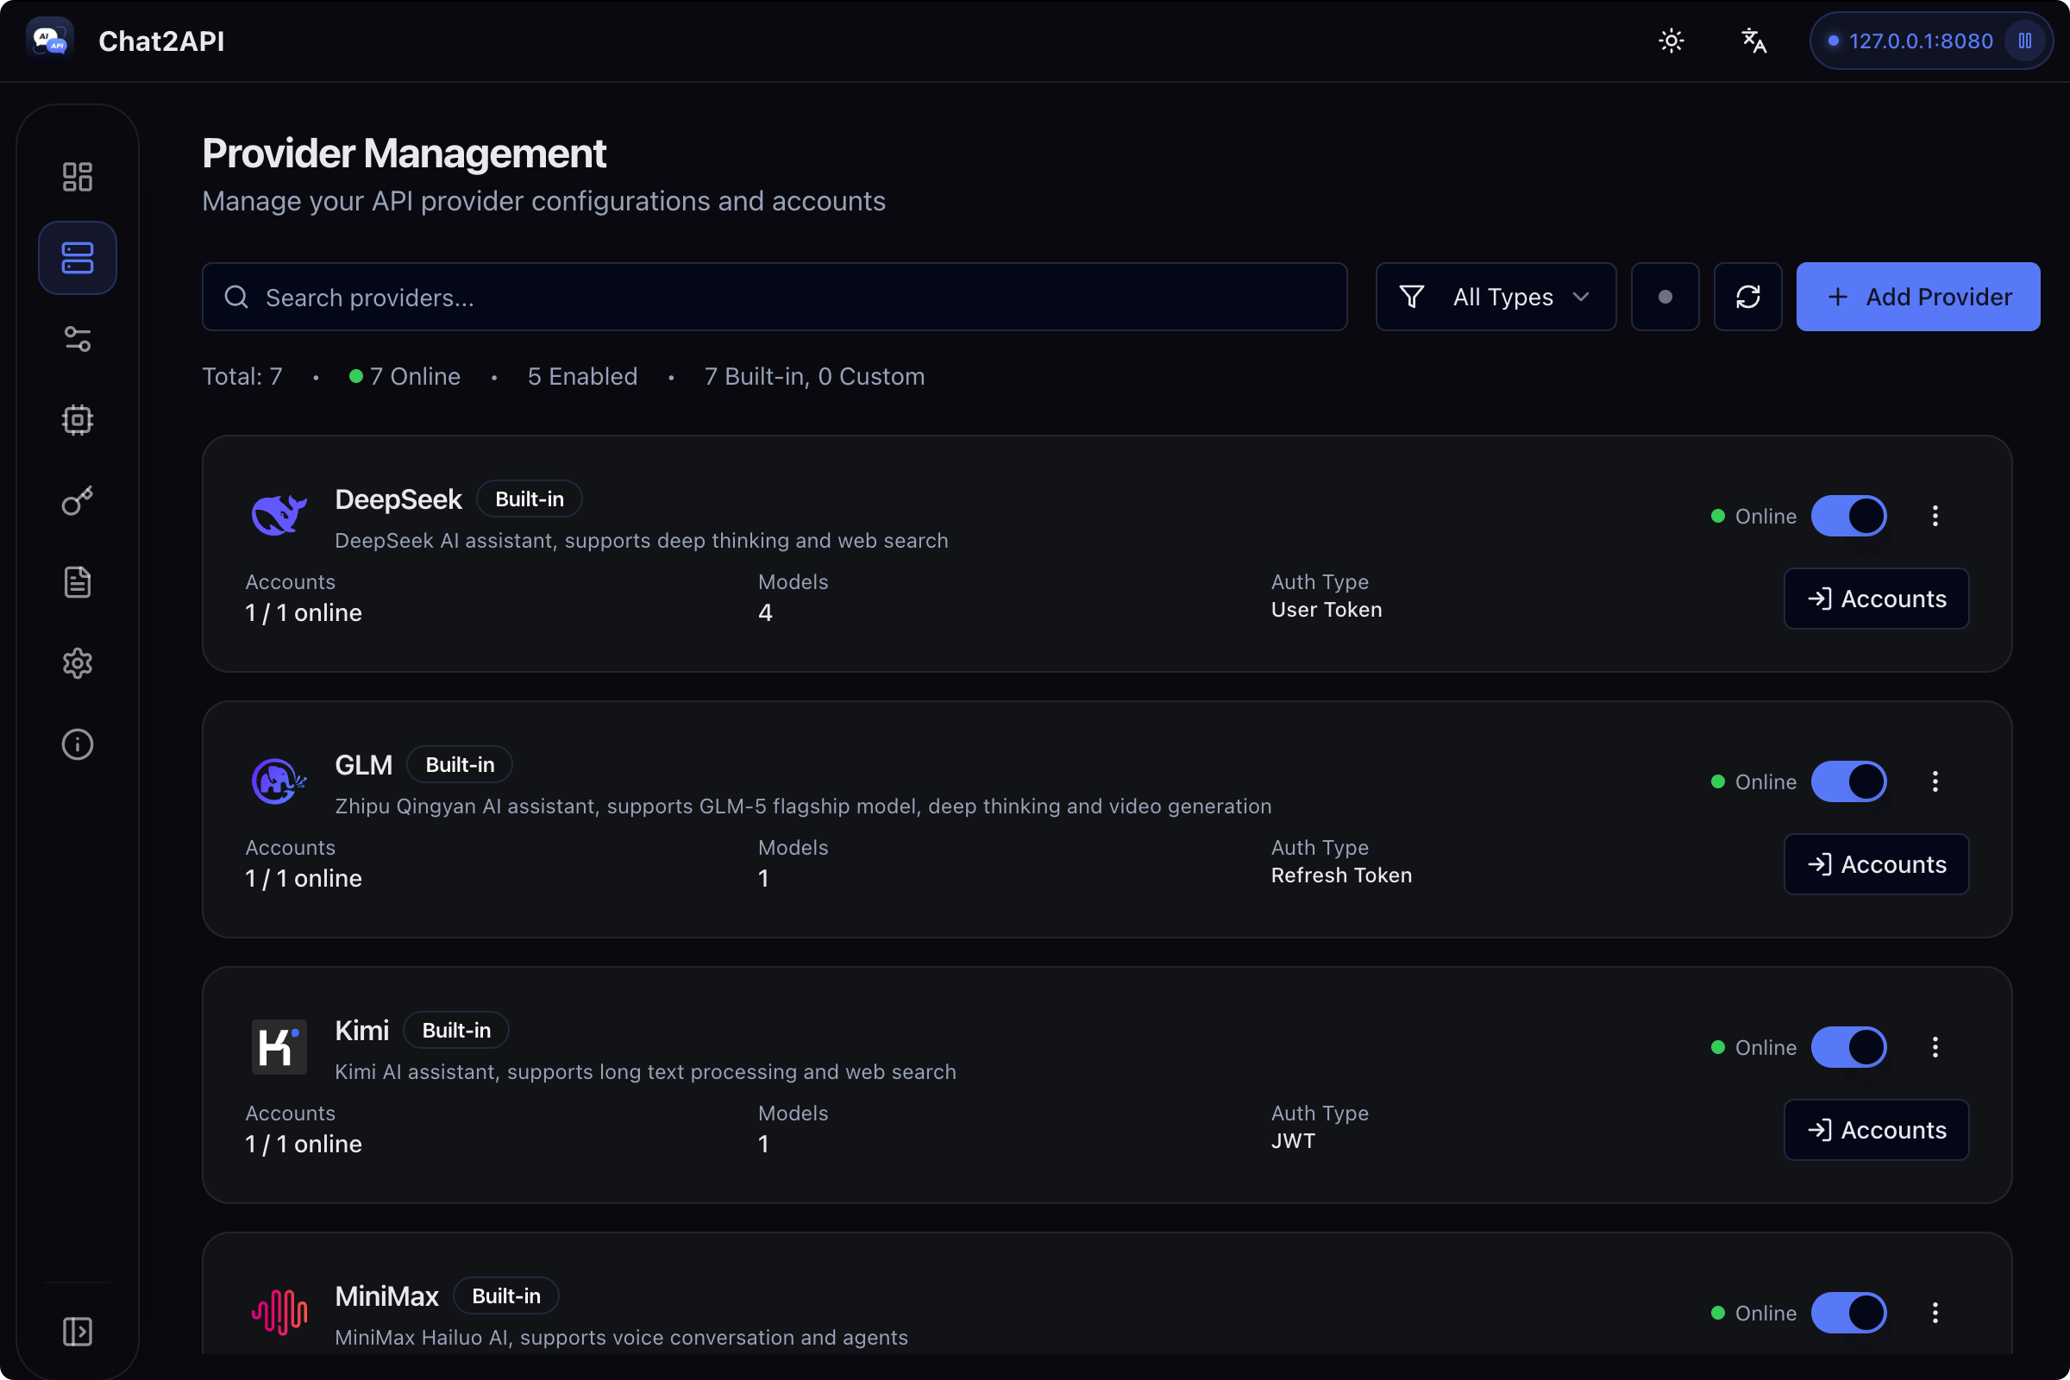Image resolution: width=2070 pixels, height=1380 pixels.
Task: Open the CPU chip sidebar icon
Action: click(x=78, y=420)
